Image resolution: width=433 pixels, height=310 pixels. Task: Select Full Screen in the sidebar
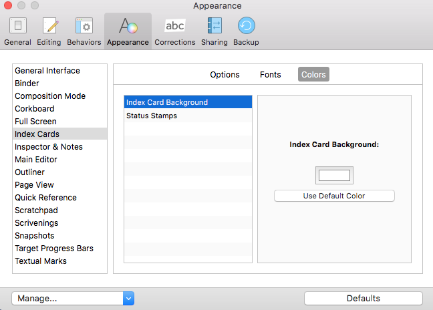pos(59,122)
